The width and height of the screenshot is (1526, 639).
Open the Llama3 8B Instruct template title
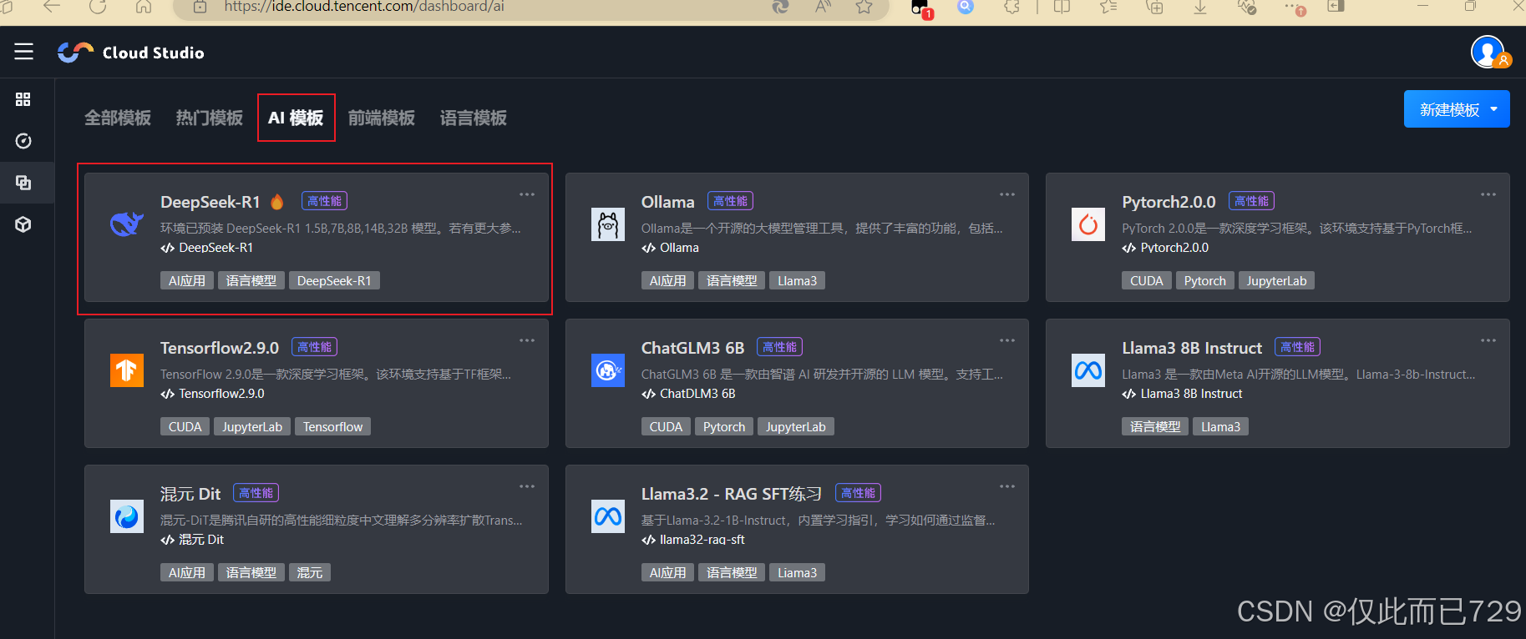click(1192, 348)
